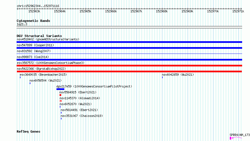Click the 152967k ruler tick label

click(136, 11)
